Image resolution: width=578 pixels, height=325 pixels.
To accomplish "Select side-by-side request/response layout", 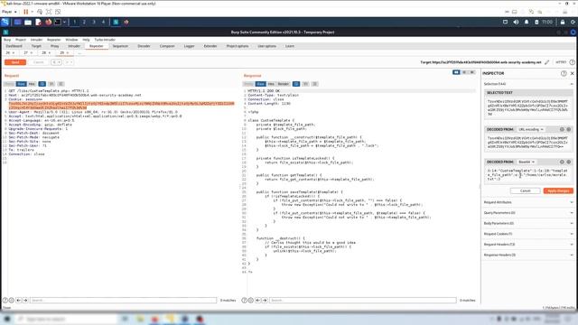I will click(x=456, y=72).
